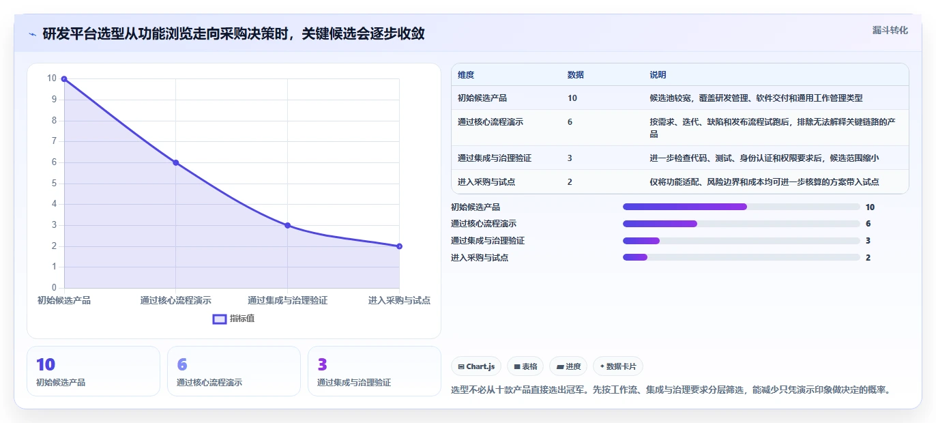The height and width of the screenshot is (423, 936).
Task: Click the progress value 2 beside its bar
Action: [868, 257]
